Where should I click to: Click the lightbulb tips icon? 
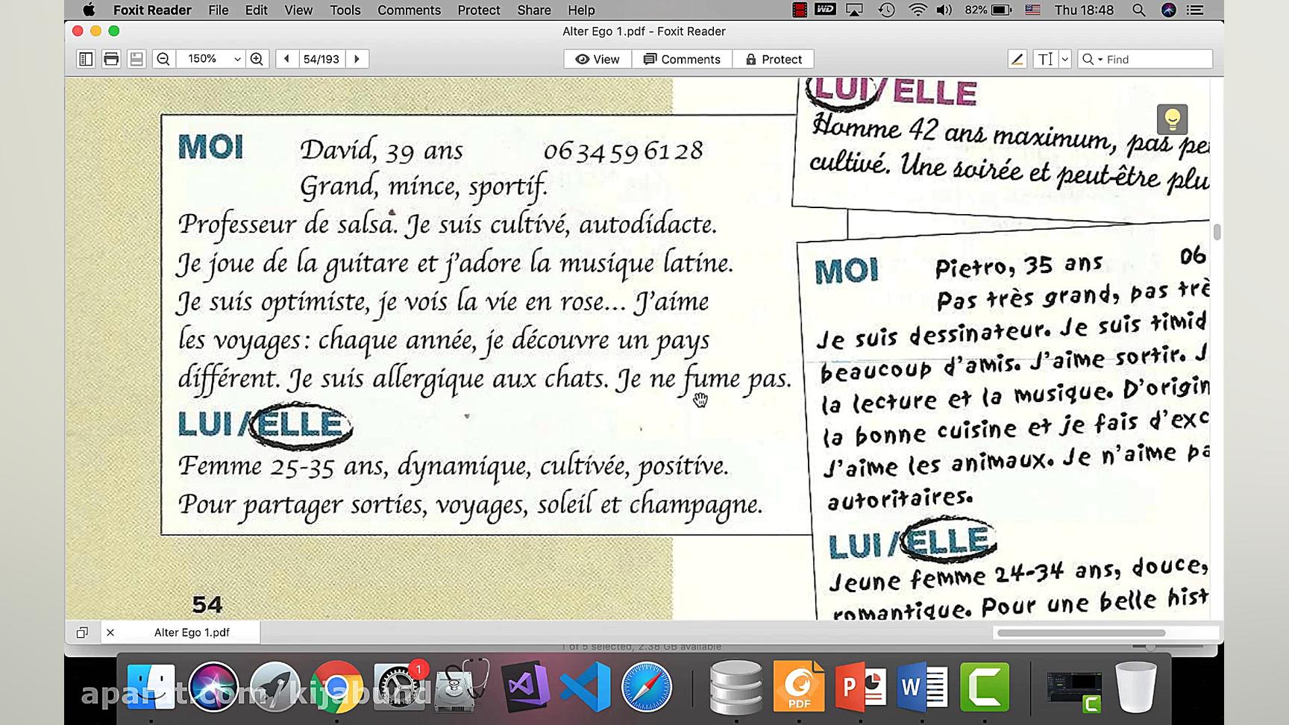pos(1172,119)
